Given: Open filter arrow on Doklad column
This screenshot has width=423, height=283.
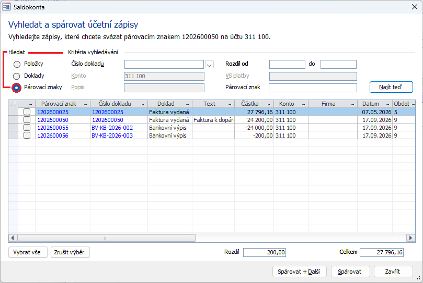Looking at the screenshot, I should (188, 104).
